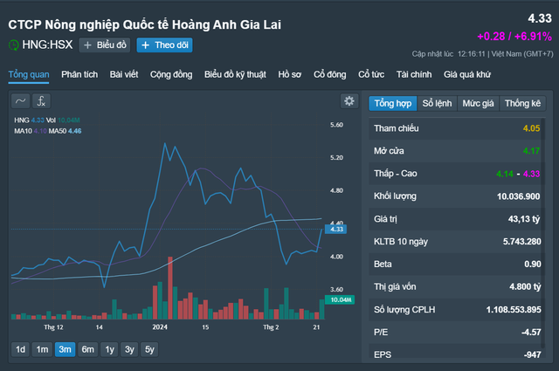Screen dimensions: 559x371
Task: Click the plus Biểu đồ button
Action: [x=104, y=45]
